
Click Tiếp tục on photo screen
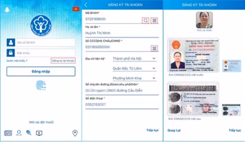click(235, 130)
